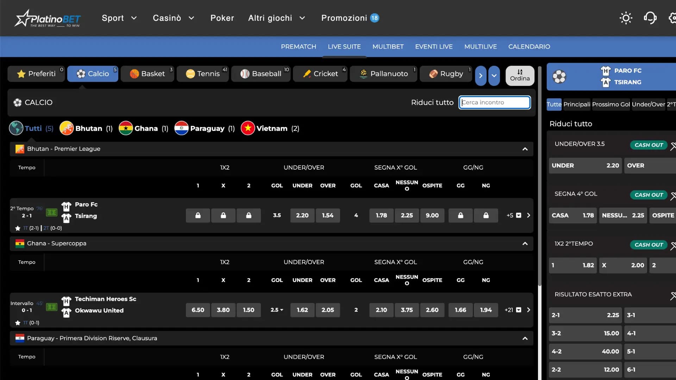This screenshot has width=676, height=380.
Task: Open the Pallanuoto sport category
Action: click(x=364, y=74)
